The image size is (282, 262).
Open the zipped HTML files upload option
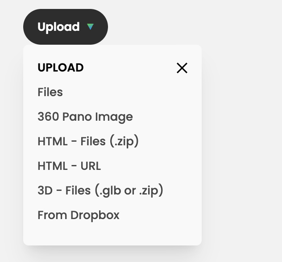tap(88, 141)
